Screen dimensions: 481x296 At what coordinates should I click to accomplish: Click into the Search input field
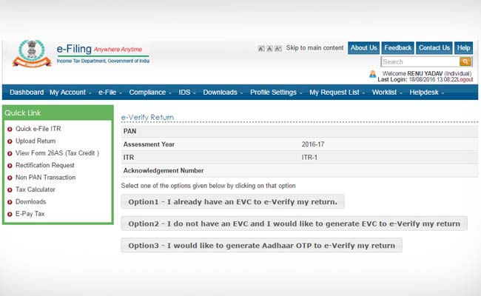(x=420, y=61)
